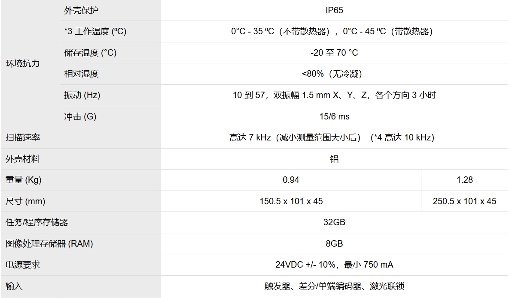Click the -20 至 70 °C storage value
The width and height of the screenshot is (509, 298).
(334, 53)
